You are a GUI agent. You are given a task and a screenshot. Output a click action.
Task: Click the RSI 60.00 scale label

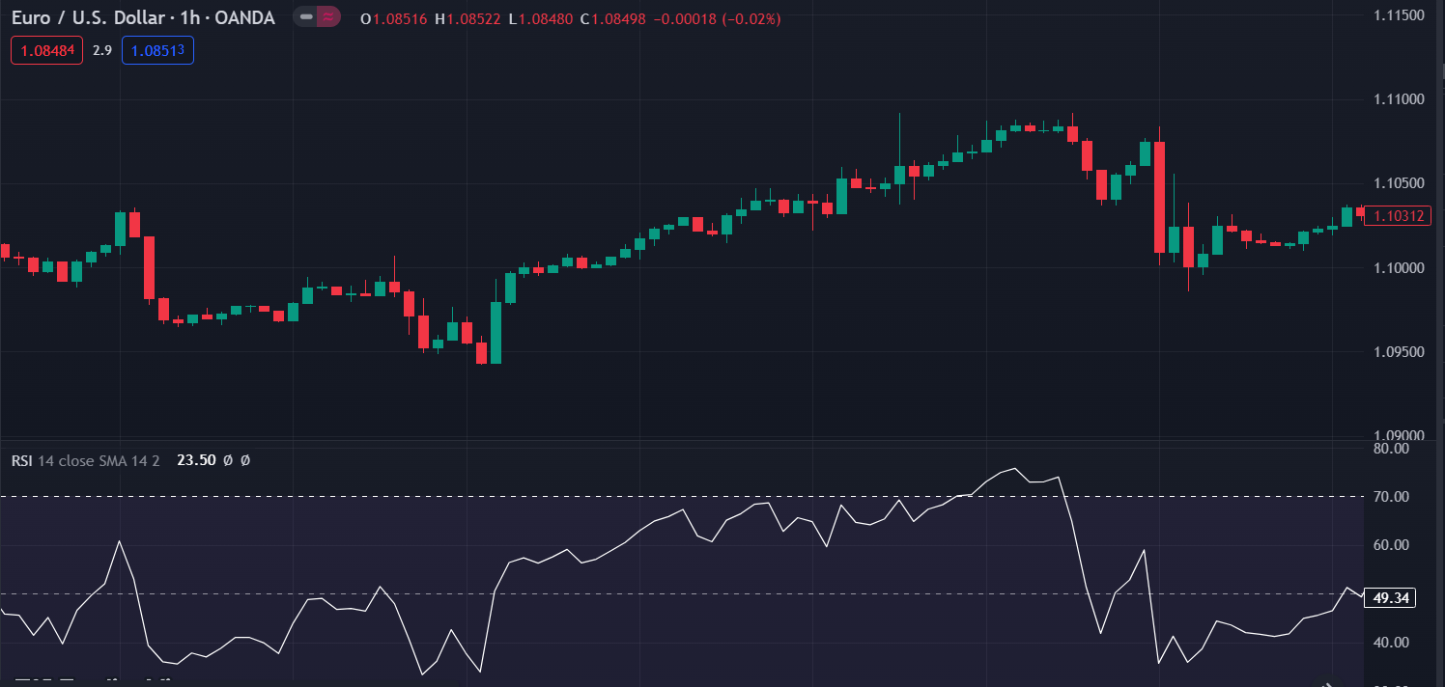(1391, 545)
